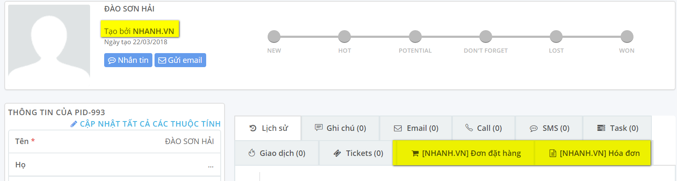Screen dimensions: 677x181
Task: Open the Ghi chú (0) tab
Action: tap(340, 128)
